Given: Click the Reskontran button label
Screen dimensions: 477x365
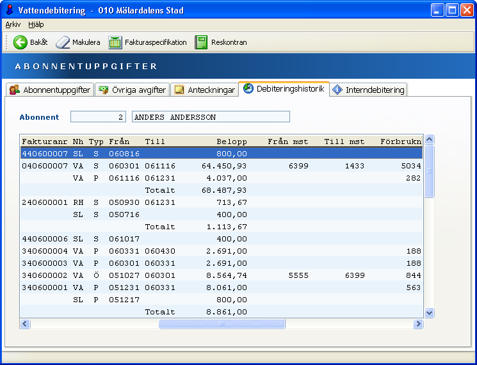Looking at the screenshot, I should [x=229, y=42].
